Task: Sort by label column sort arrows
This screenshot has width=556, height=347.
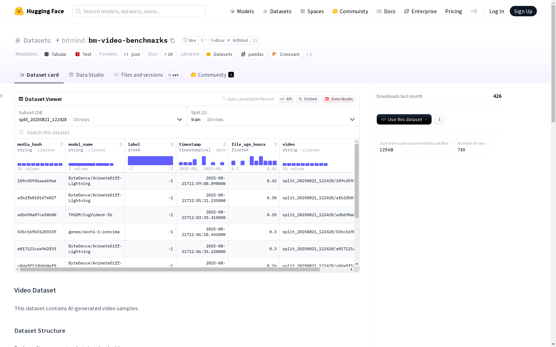Action: click(172, 144)
